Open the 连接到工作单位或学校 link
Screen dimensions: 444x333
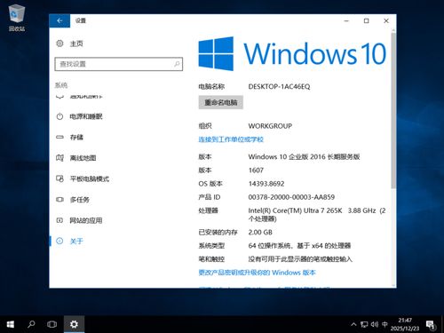pyautogui.click(x=231, y=139)
